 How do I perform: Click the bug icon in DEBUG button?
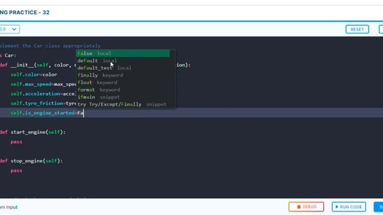299,207
